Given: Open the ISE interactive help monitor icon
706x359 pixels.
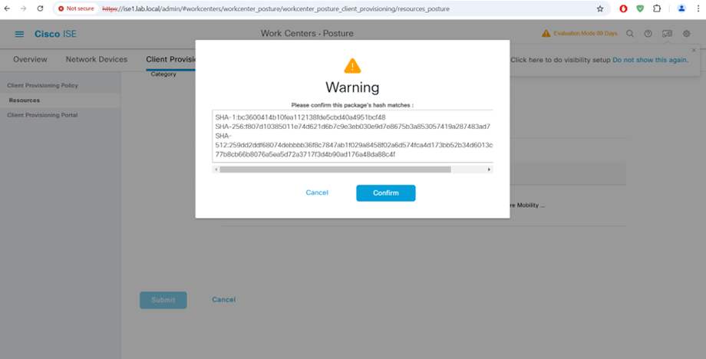Looking at the screenshot, I should [x=667, y=34].
